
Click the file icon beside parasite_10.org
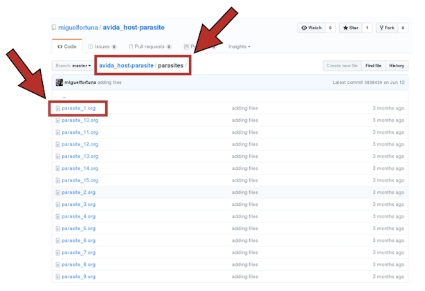(57, 120)
